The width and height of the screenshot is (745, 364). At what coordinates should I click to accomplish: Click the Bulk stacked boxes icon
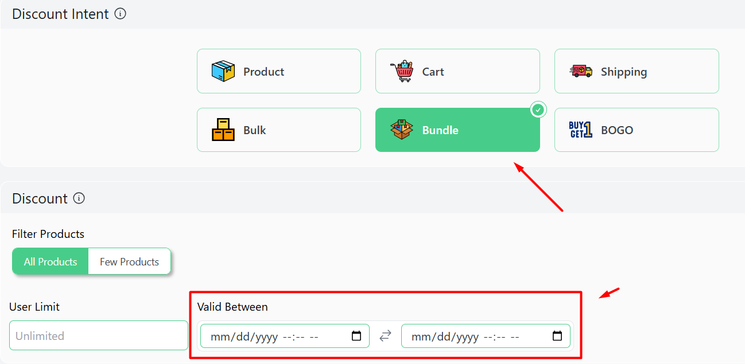tap(223, 130)
